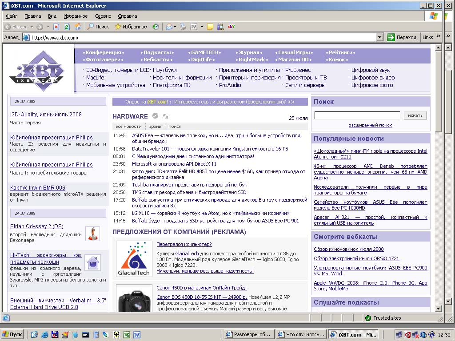Refresh the page with the toolbar icon
This screenshot has height=341, width=455.
click(67, 27)
